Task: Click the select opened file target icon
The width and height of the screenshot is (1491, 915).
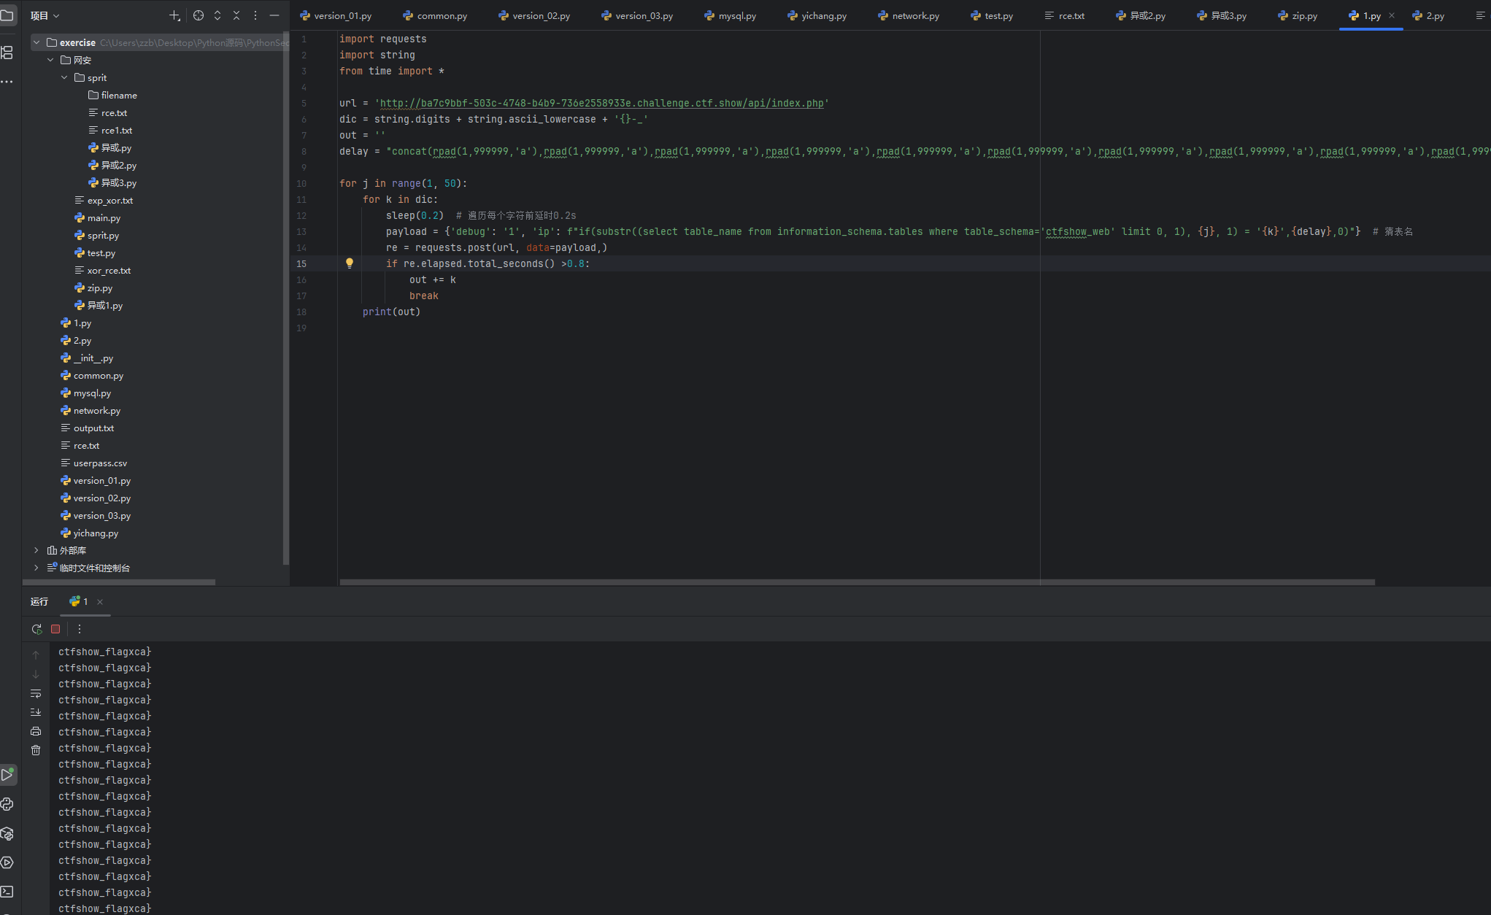Action: [199, 15]
